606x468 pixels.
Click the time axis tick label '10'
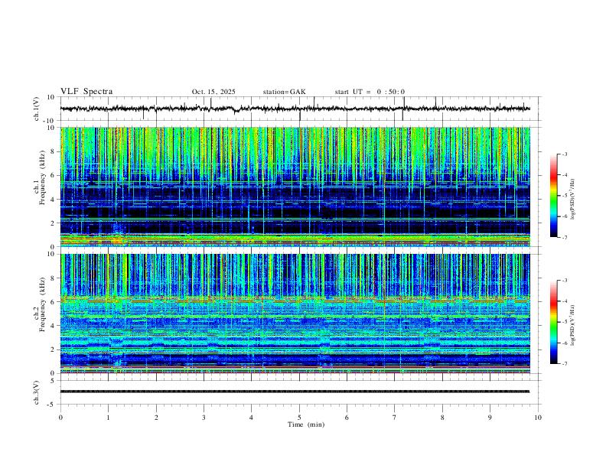538,418
